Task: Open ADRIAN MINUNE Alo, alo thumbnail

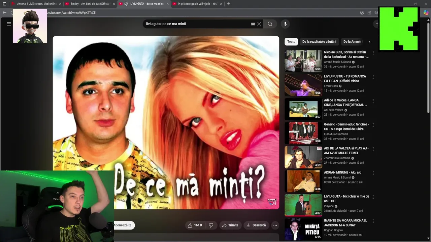Action: click(303, 181)
